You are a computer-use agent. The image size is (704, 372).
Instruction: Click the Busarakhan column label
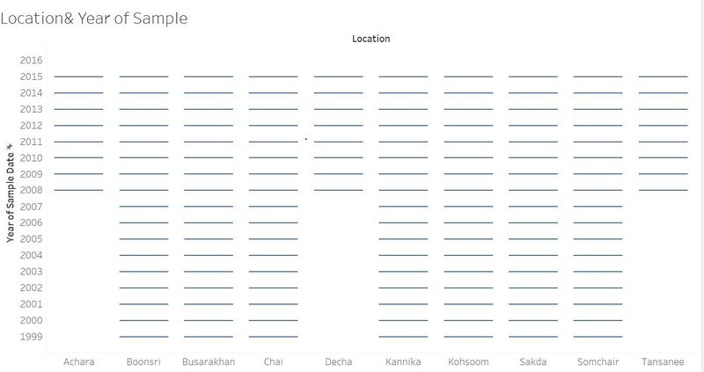(x=209, y=361)
